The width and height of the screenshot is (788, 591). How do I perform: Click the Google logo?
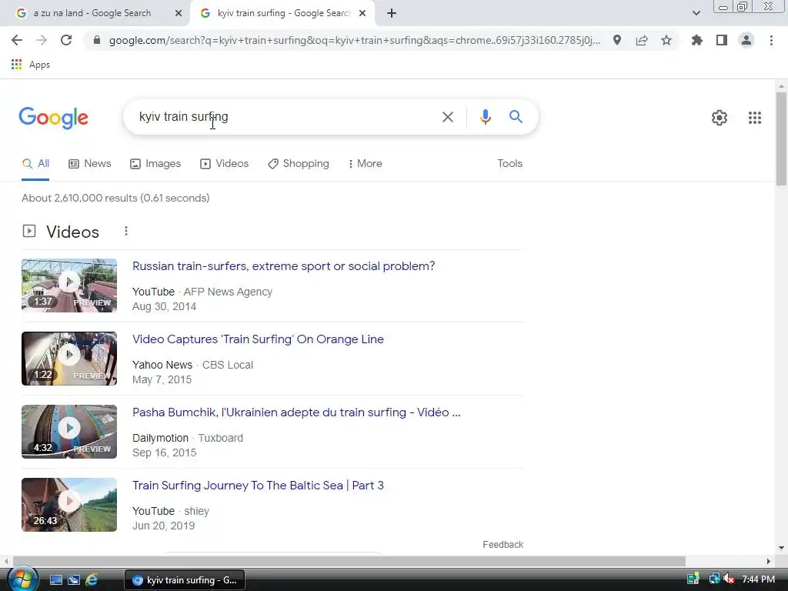54,118
